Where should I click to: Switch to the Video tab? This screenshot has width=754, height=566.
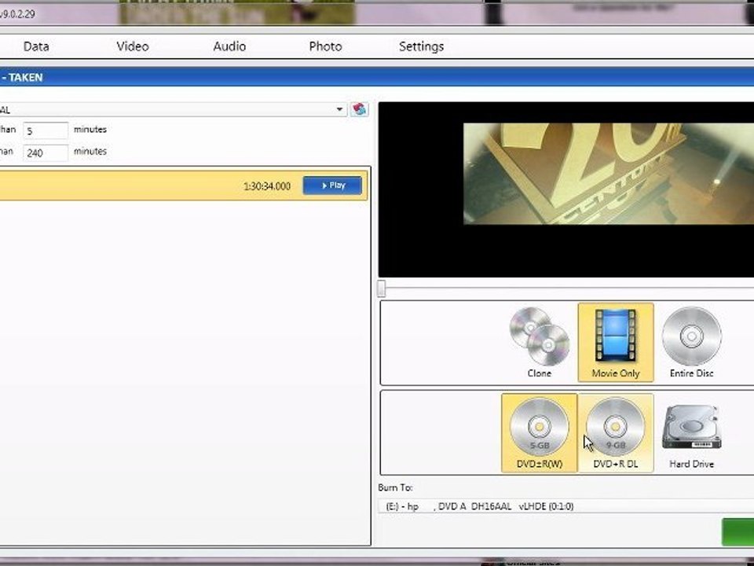pyautogui.click(x=133, y=46)
